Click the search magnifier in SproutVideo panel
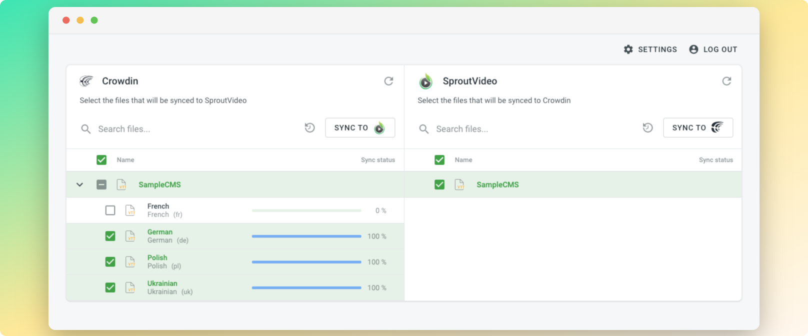This screenshot has height=336, width=808. (x=424, y=129)
